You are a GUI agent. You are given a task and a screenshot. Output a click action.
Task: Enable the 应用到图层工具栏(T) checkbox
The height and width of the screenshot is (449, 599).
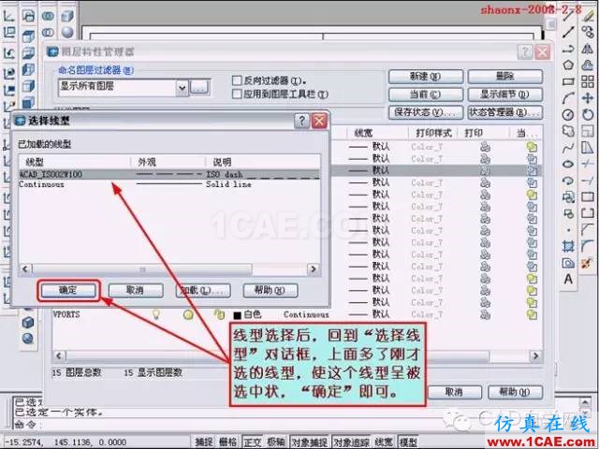click(237, 94)
